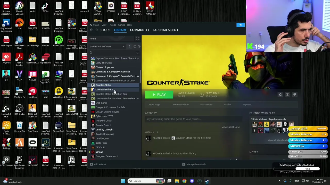Open the Discussions link
330x185 pixels.
point(206,105)
